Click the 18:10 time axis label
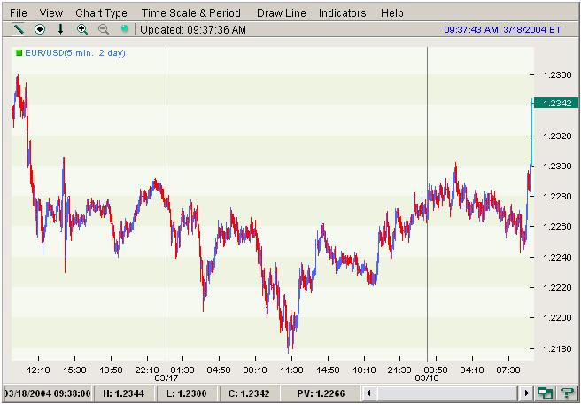 tap(364, 370)
